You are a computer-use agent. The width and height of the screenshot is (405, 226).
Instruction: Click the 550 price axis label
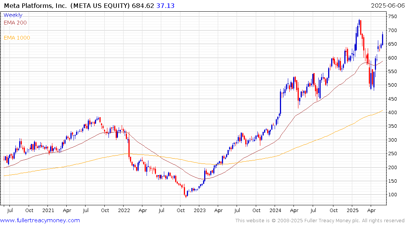pos(392,72)
